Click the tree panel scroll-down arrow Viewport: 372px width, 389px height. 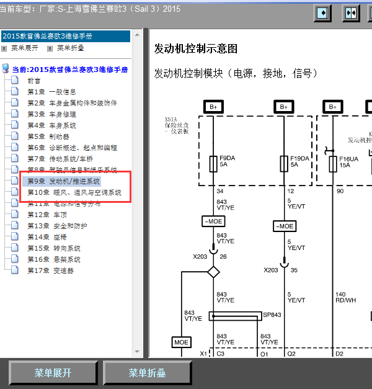pos(137,352)
